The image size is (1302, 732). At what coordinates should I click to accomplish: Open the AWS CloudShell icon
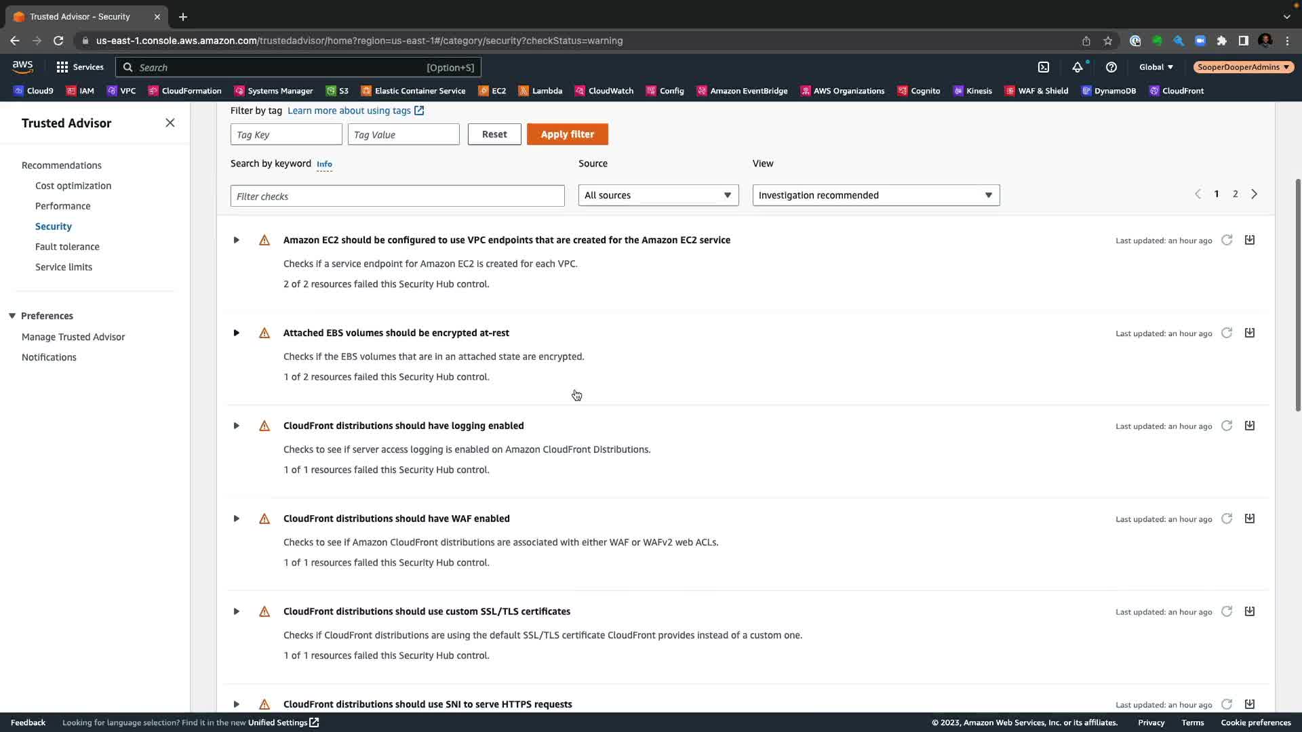pos(1044,67)
